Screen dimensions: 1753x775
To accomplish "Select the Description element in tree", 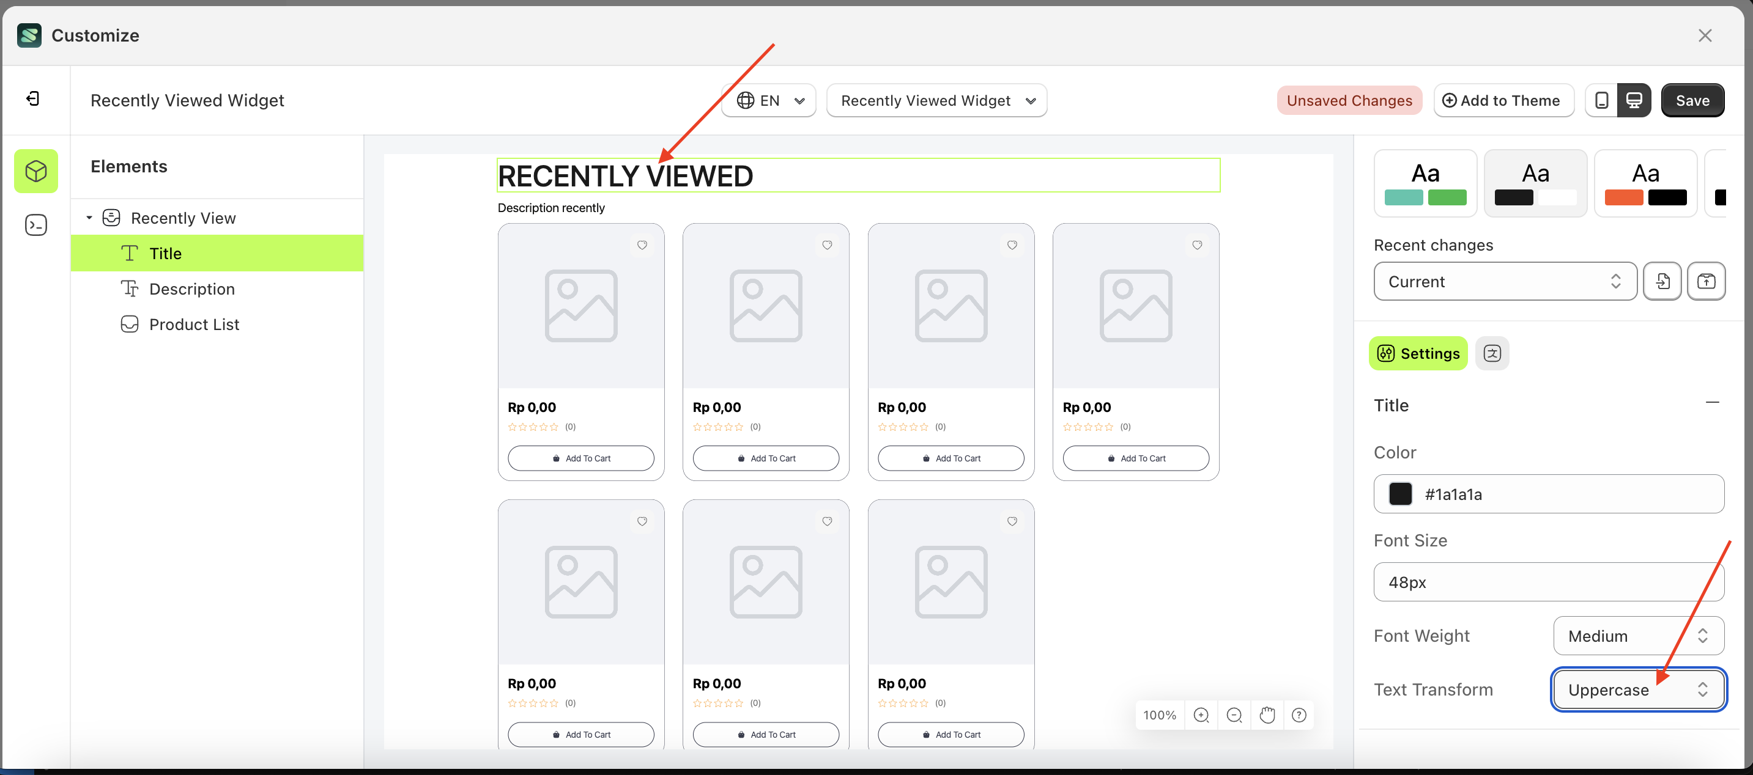I will (191, 289).
